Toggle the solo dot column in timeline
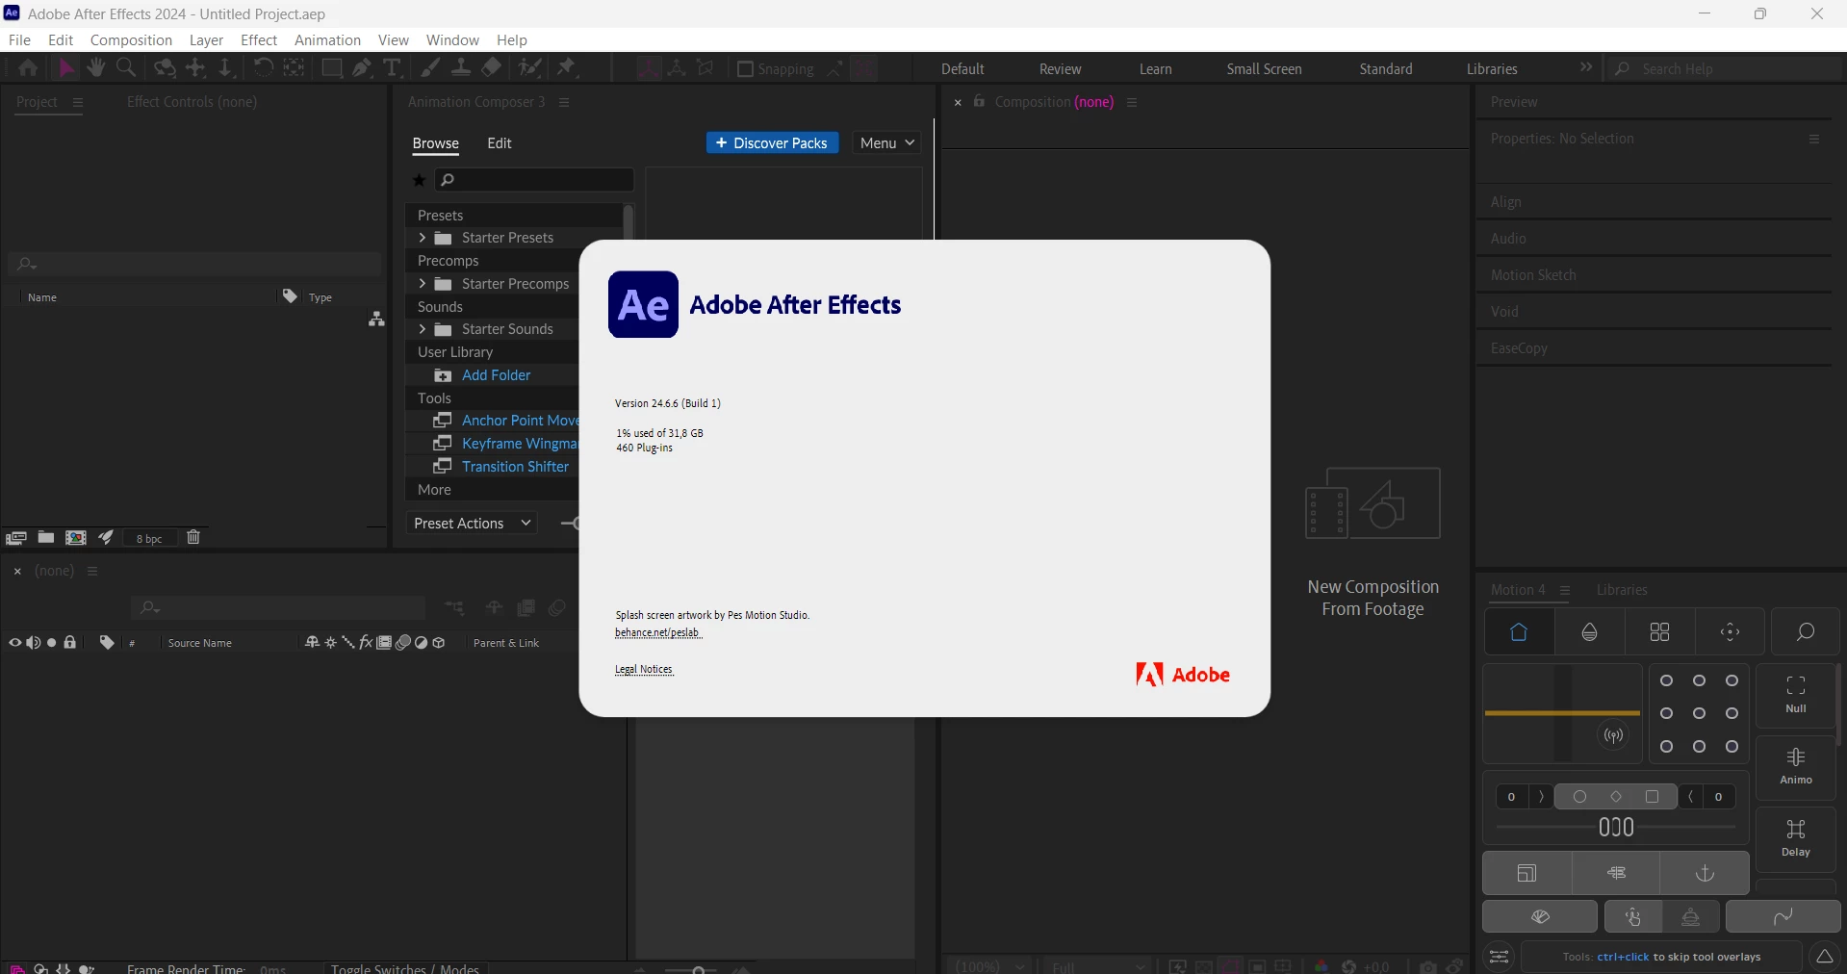The height and width of the screenshot is (974, 1847). click(x=52, y=642)
